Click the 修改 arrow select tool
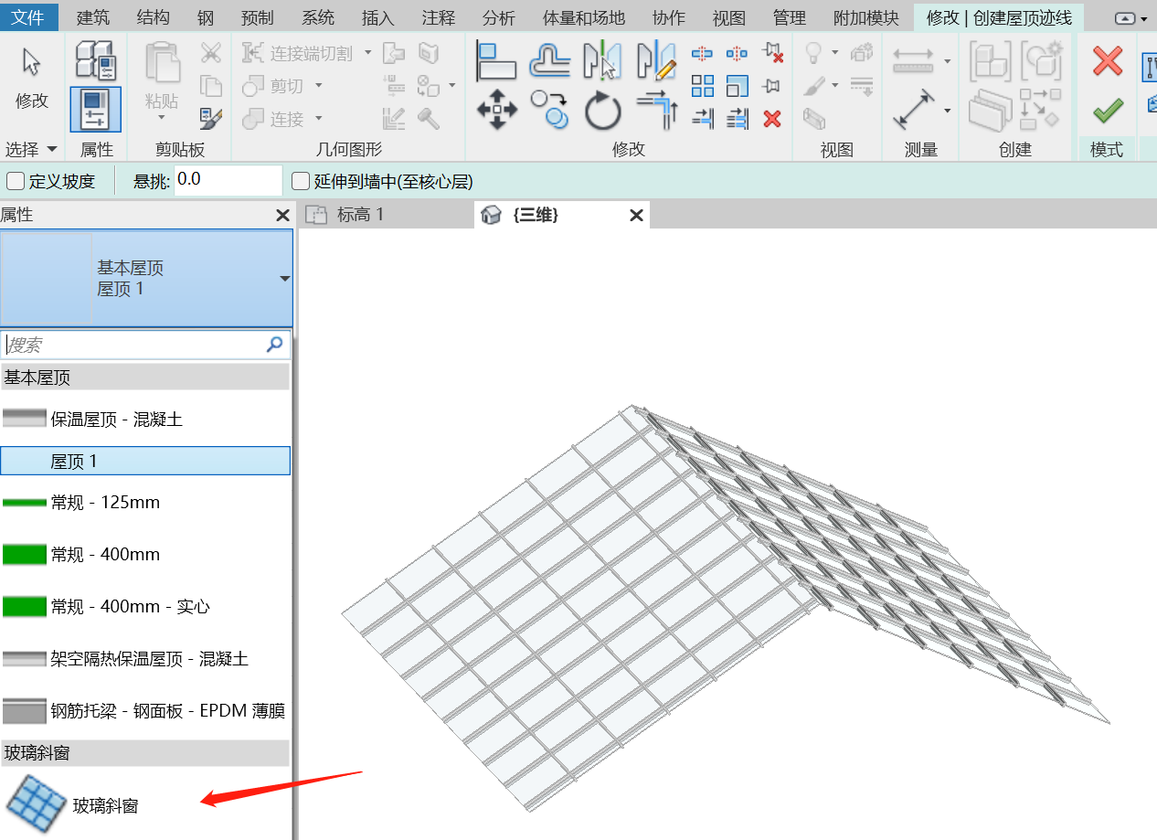Screen dimensions: 1157x840 point(32,77)
